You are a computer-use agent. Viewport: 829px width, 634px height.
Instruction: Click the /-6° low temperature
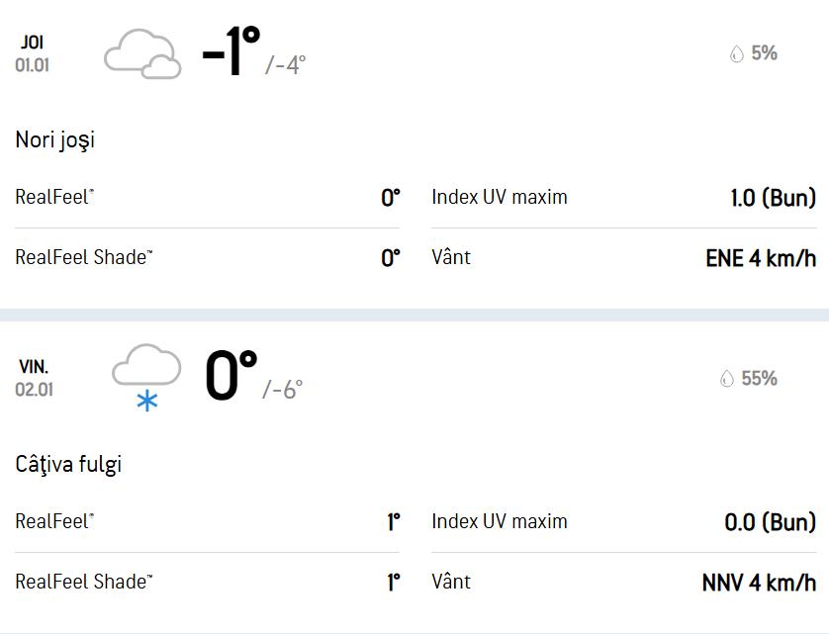(x=283, y=389)
